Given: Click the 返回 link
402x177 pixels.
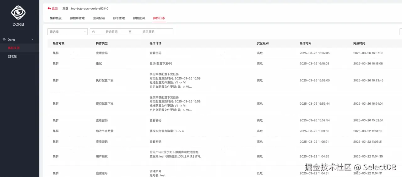Looking at the screenshot, I should tap(55, 8).
